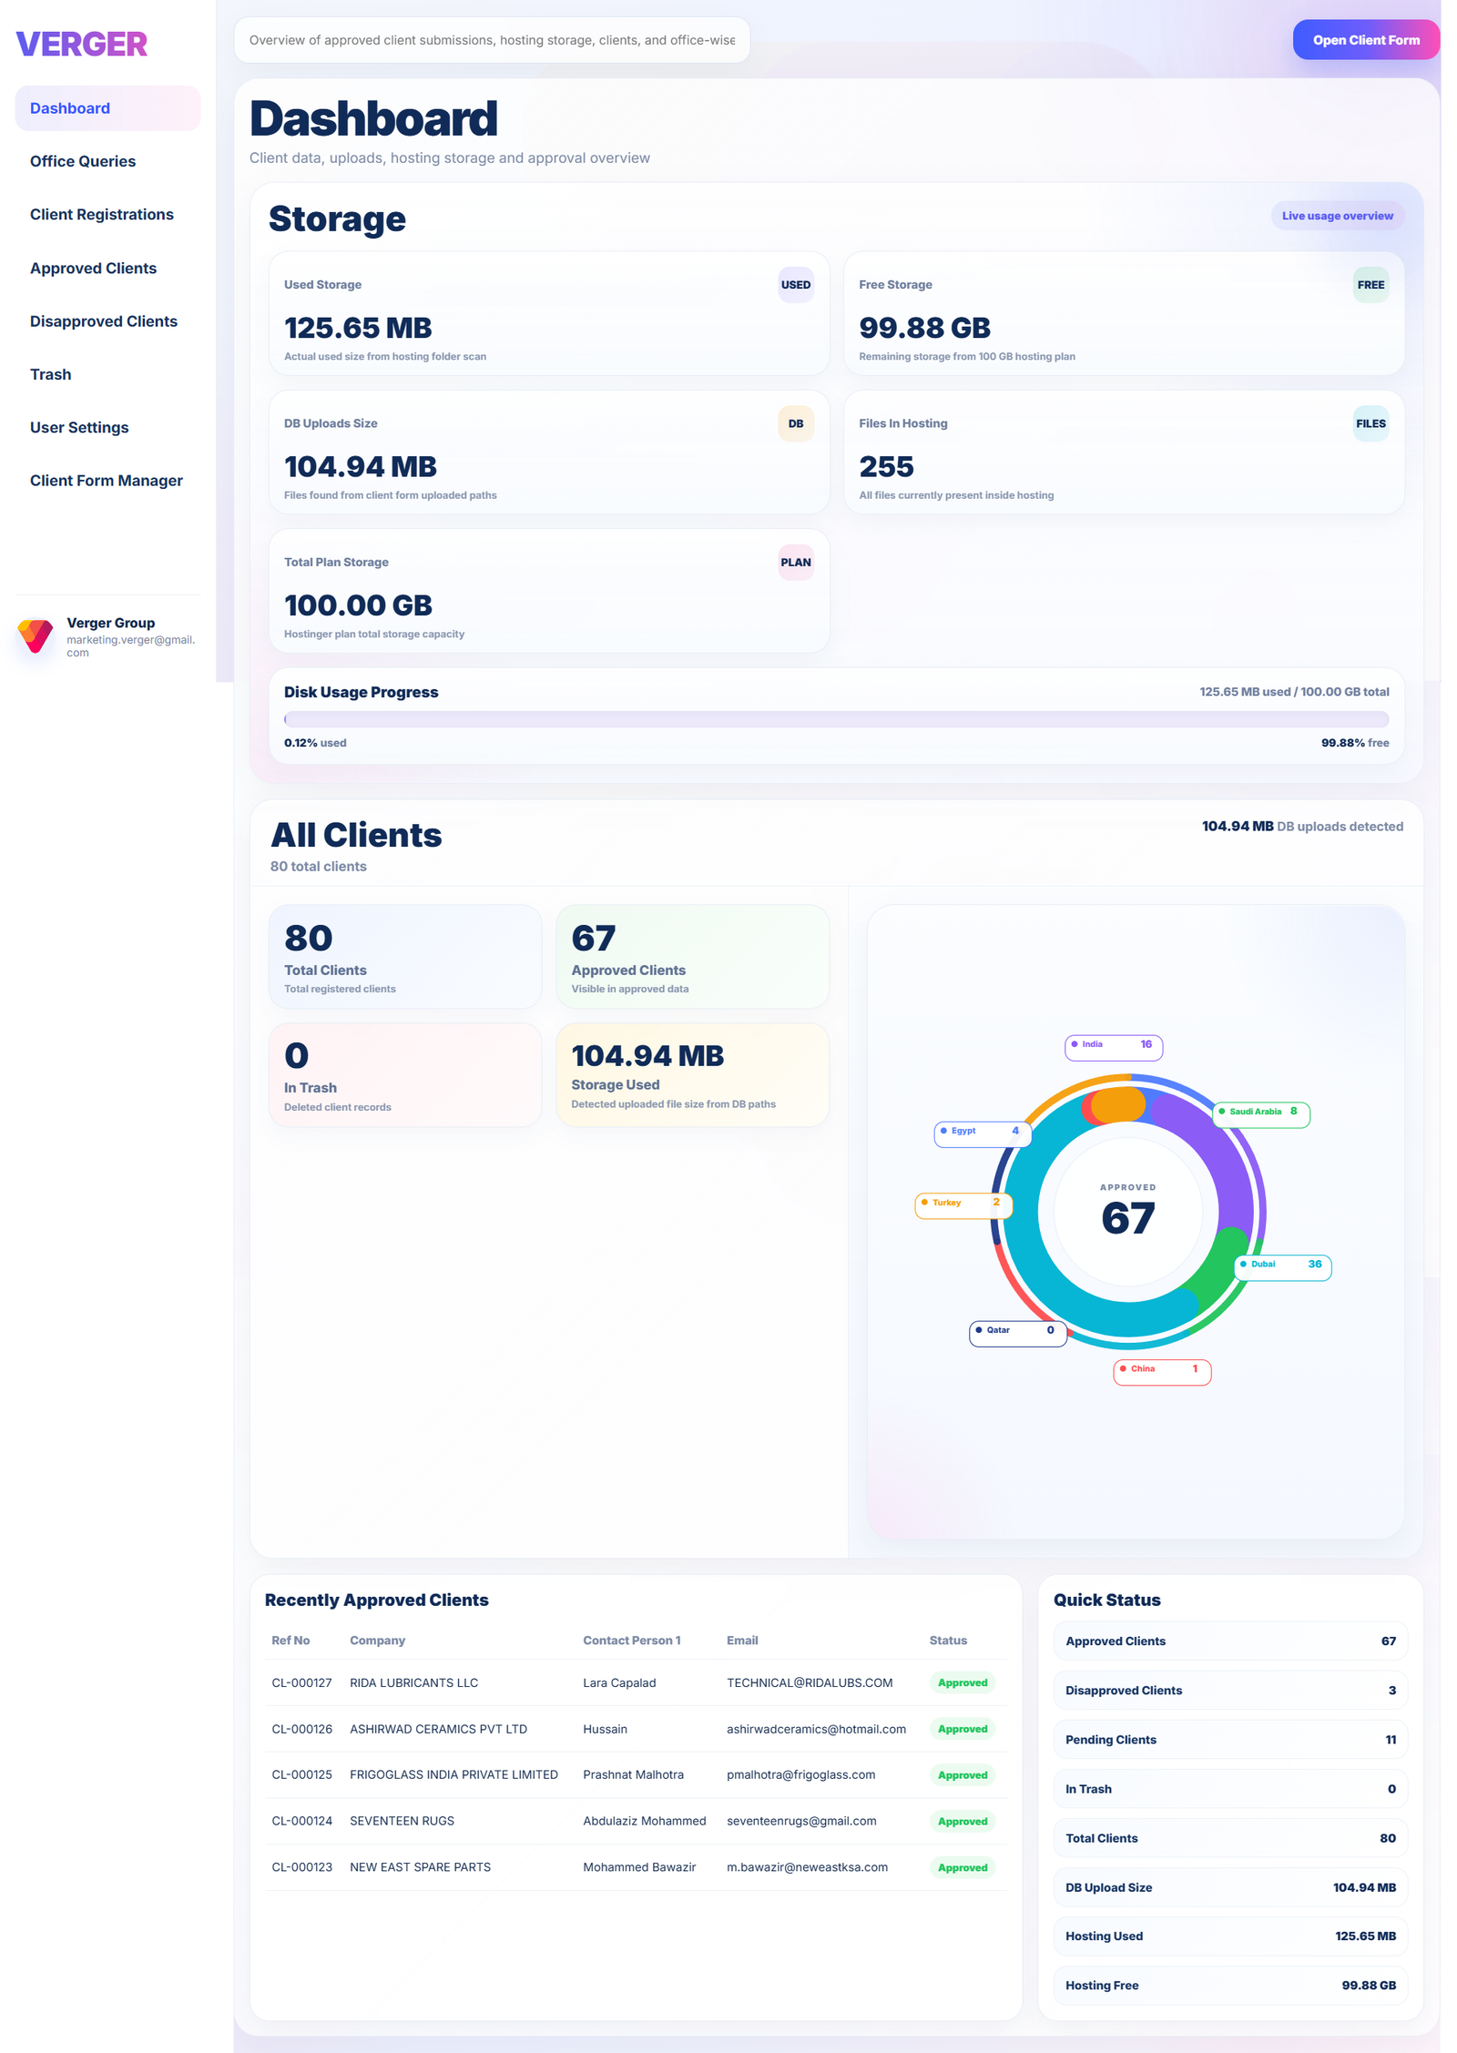Click NEW EAST SPARE PARTS cell
Viewport: 1457px width, 2053px height.
(420, 1866)
